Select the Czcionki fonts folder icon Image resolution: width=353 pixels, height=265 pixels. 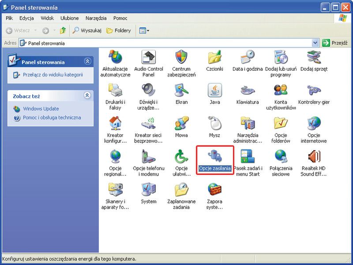click(x=214, y=57)
